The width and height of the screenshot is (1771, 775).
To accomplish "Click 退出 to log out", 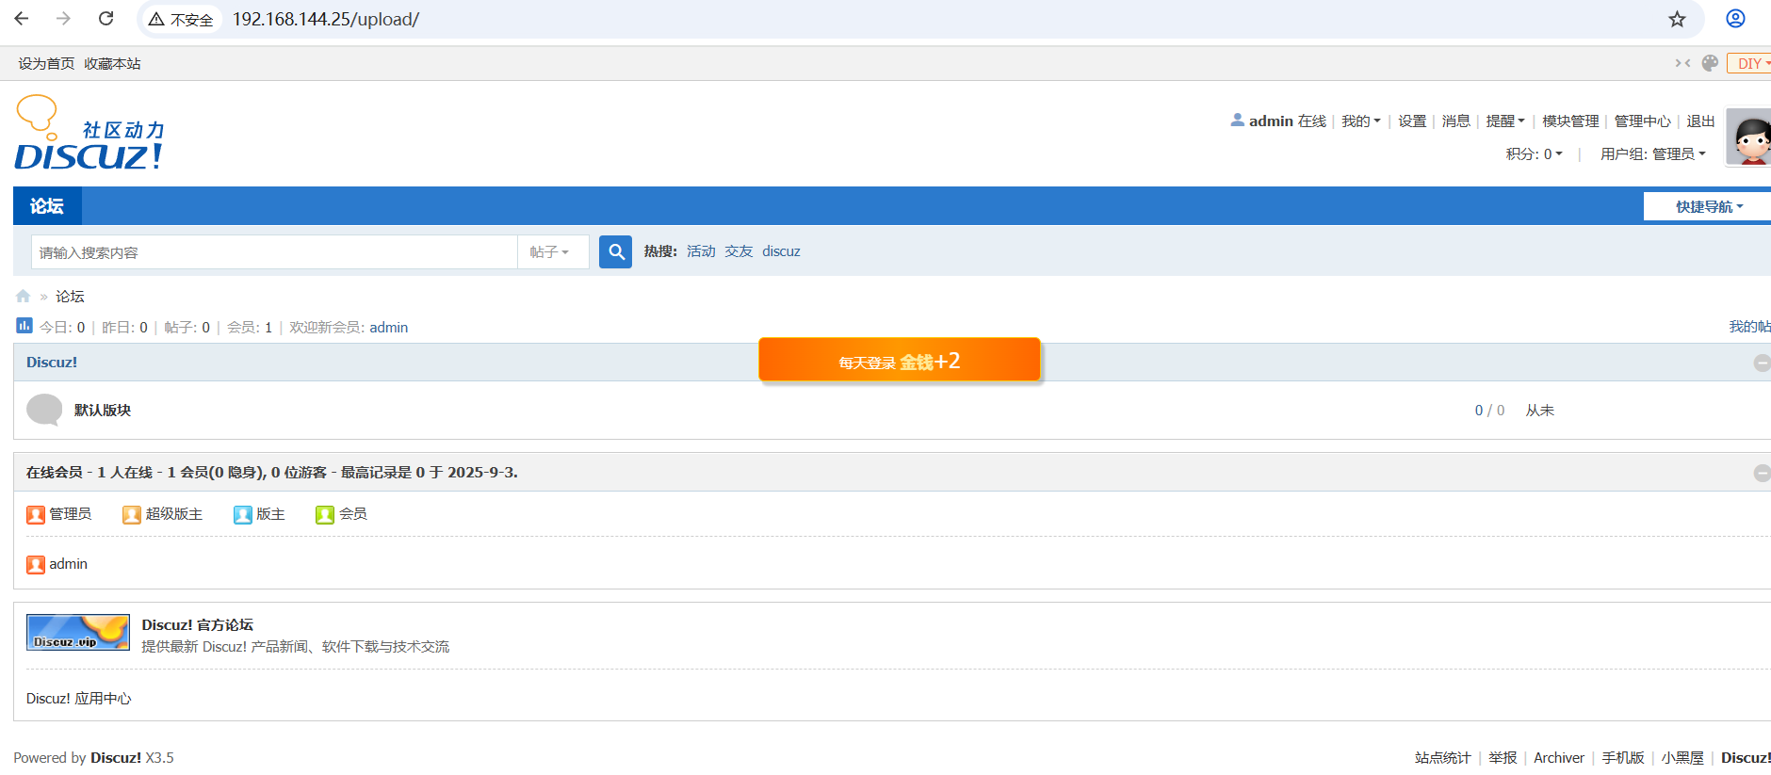I will tap(1700, 121).
